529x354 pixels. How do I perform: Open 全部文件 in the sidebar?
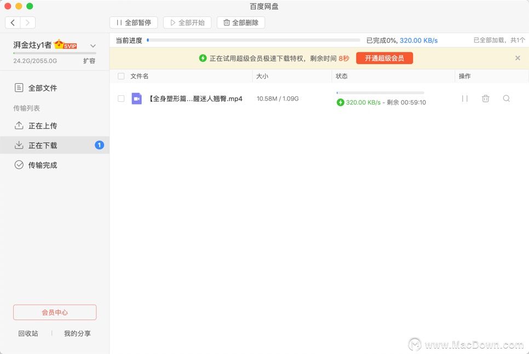(x=55, y=88)
